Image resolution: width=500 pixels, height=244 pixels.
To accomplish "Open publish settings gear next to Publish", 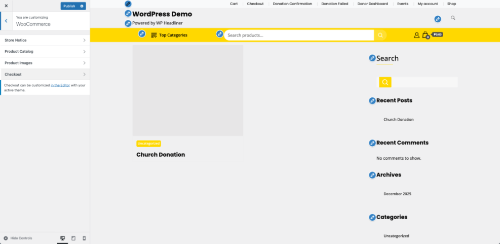I will (82, 6).
